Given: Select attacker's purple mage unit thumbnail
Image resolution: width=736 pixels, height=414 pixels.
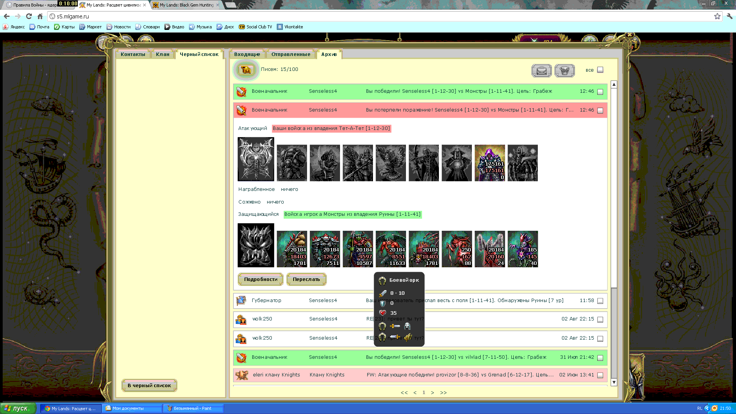Looking at the screenshot, I should (490, 163).
